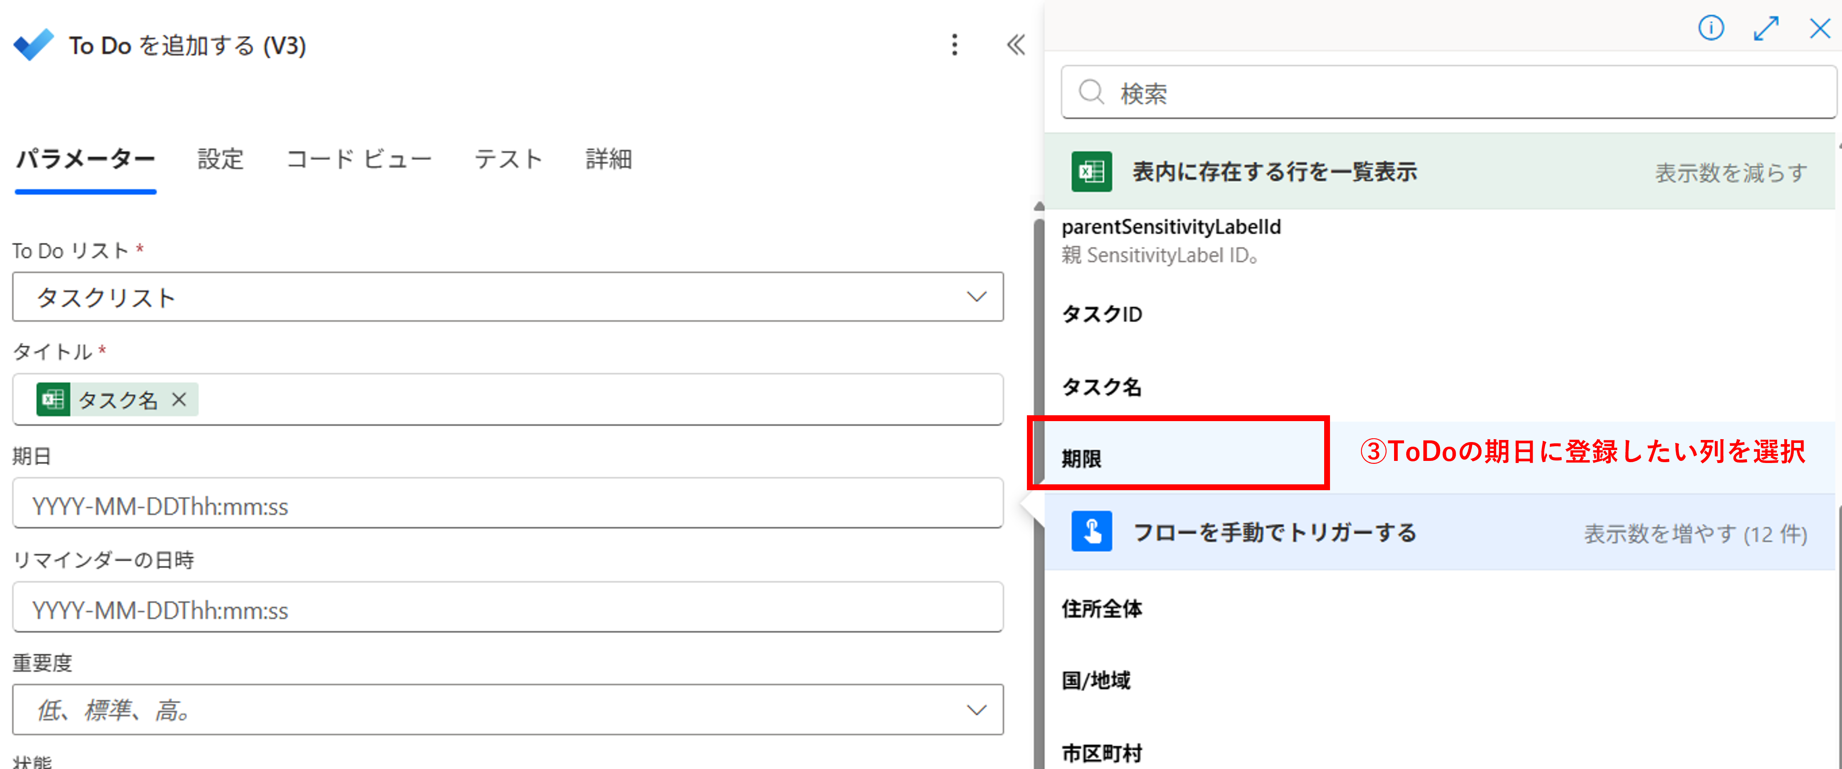Click the Excel icon beside 表内に存在する行を一覧表示
Screen dimensions: 1842x769
click(x=1091, y=172)
